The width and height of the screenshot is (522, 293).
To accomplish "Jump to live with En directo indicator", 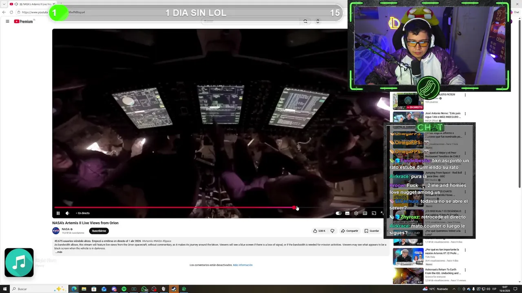I will (83, 213).
